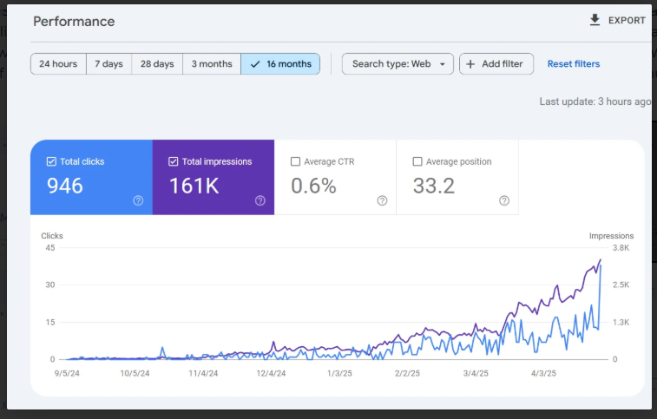The height and width of the screenshot is (419, 657).
Task: Click the 30 clicks axis value
Action: pos(50,285)
